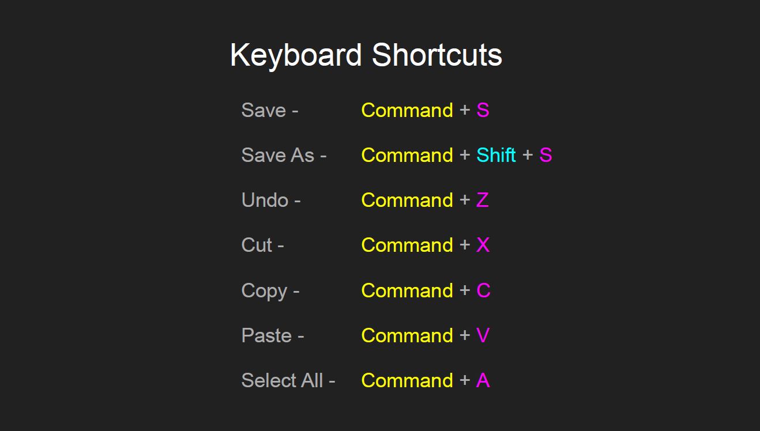Select the "Save As -" label
This screenshot has width=760, height=431.
(284, 155)
